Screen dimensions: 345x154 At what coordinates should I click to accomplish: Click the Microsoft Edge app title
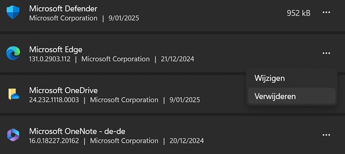pyautogui.click(x=56, y=49)
